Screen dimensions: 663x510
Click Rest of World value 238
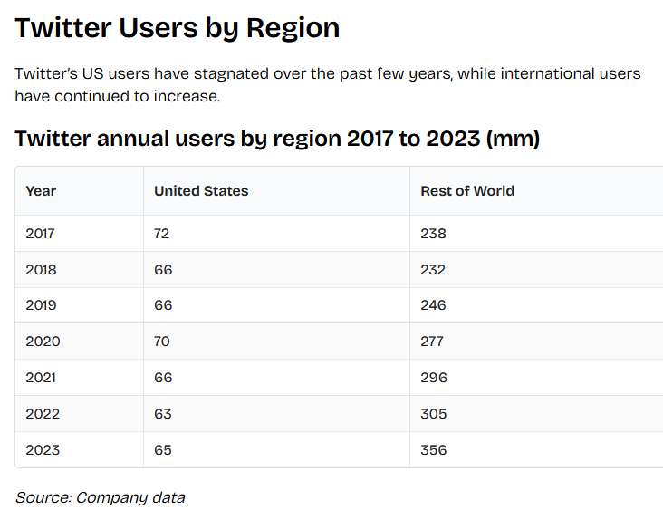click(434, 234)
